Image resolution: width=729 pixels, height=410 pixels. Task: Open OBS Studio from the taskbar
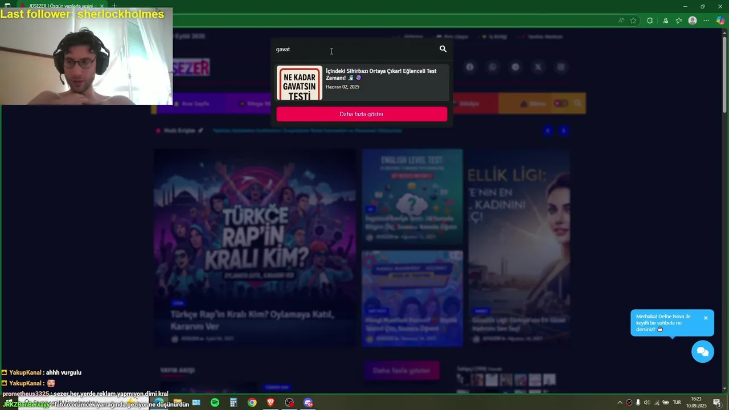[x=289, y=403]
